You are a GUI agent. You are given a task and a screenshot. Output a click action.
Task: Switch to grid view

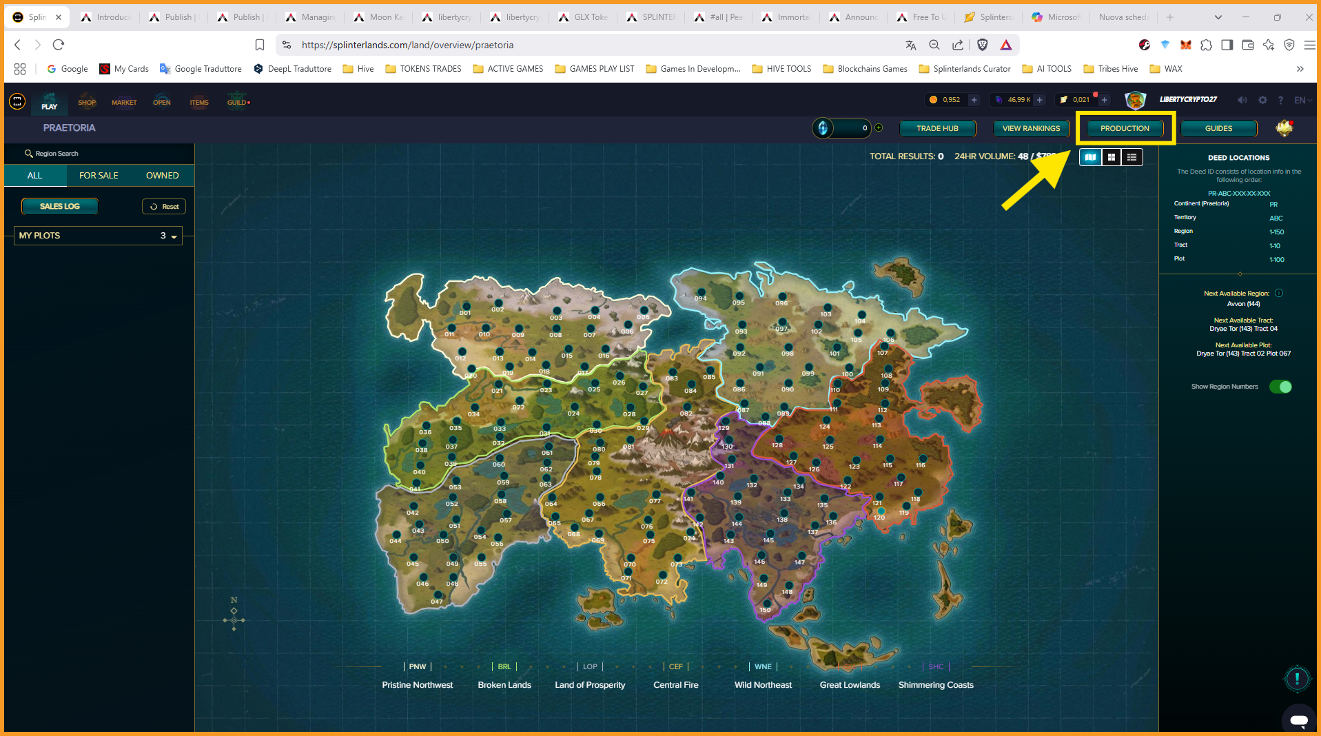click(x=1111, y=157)
